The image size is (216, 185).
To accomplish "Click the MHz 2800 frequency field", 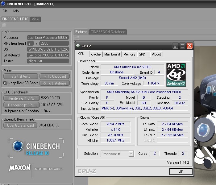I will 54,43.
